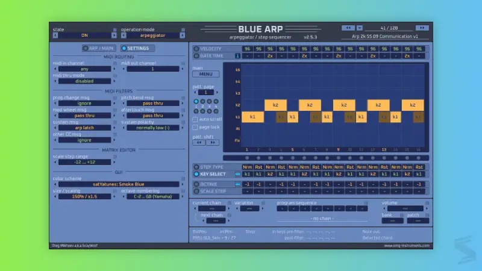482x271 pixels.
Task: Click volume decrease arrow
Action: pyautogui.click(x=384, y=208)
